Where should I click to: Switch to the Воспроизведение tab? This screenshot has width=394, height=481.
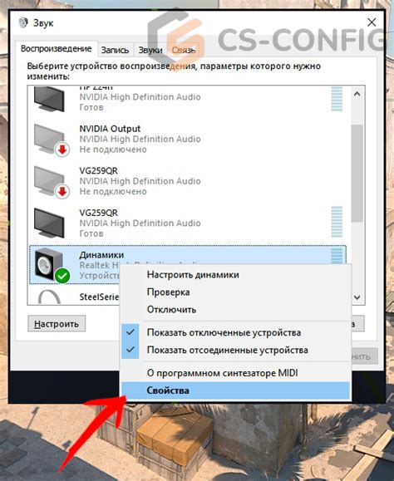tap(57, 49)
